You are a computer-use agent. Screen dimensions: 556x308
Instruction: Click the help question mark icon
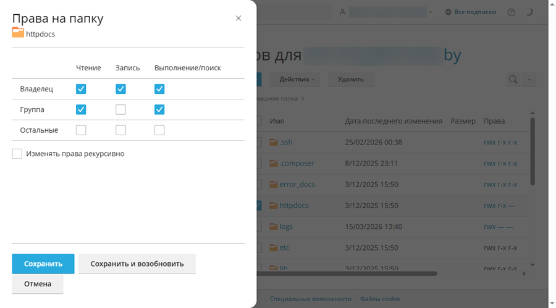(x=511, y=12)
